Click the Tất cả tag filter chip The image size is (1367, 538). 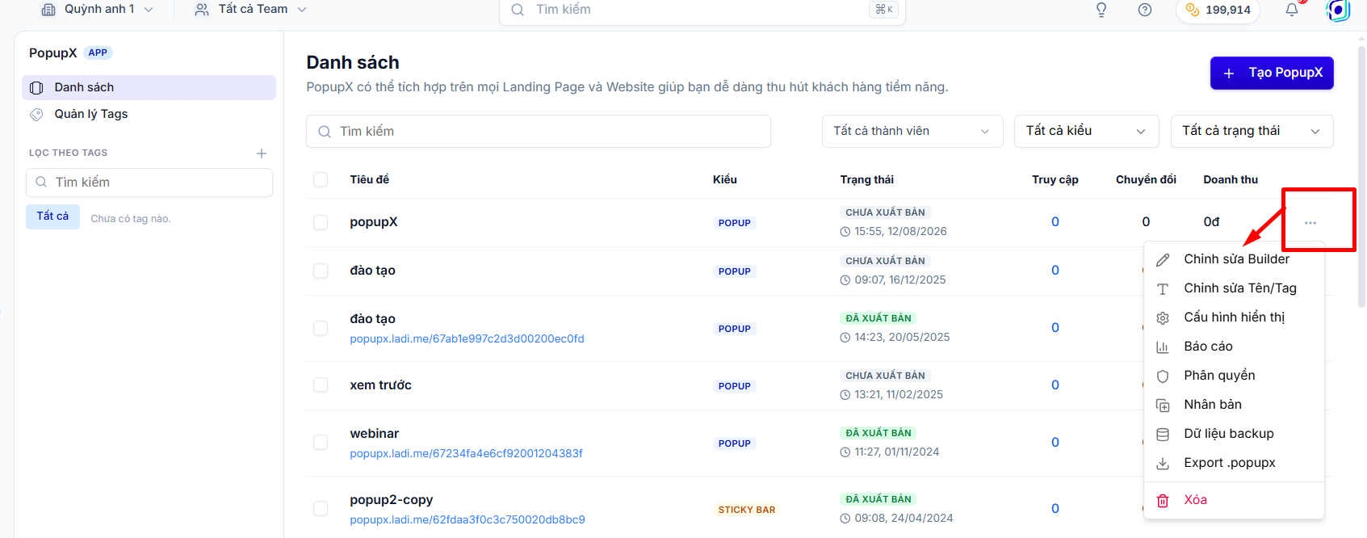(x=52, y=216)
